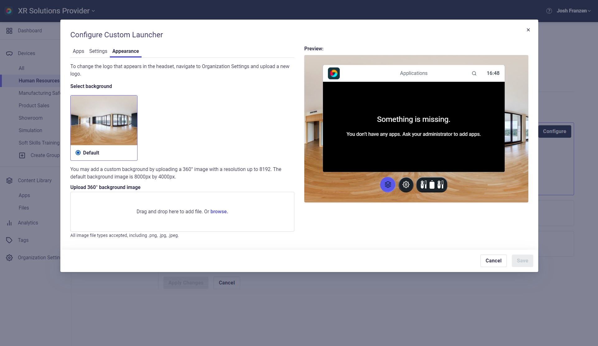Click the 16:48 clock in preview

tap(493, 73)
